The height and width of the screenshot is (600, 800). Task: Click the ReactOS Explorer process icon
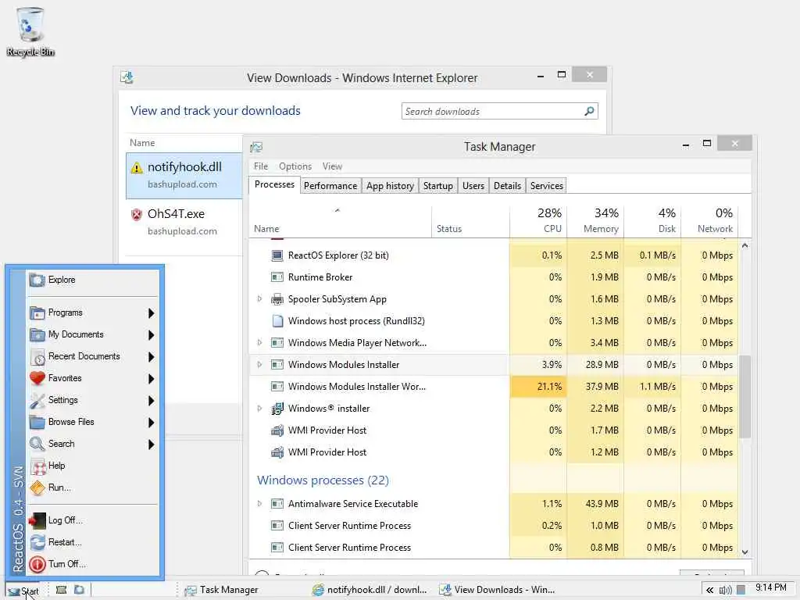(x=277, y=255)
